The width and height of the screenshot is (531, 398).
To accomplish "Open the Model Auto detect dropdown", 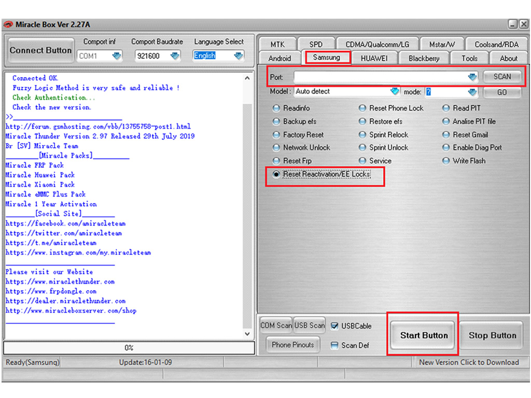I will click(395, 92).
